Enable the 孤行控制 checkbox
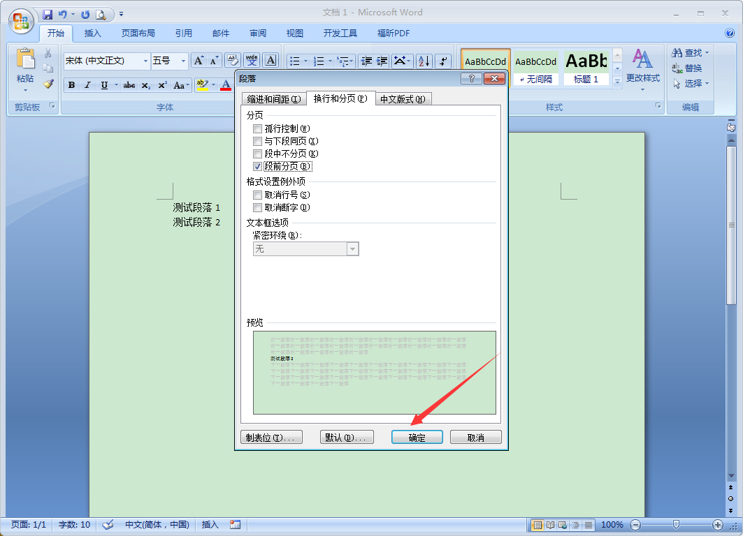 pyautogui.click(x=258, y=128)
